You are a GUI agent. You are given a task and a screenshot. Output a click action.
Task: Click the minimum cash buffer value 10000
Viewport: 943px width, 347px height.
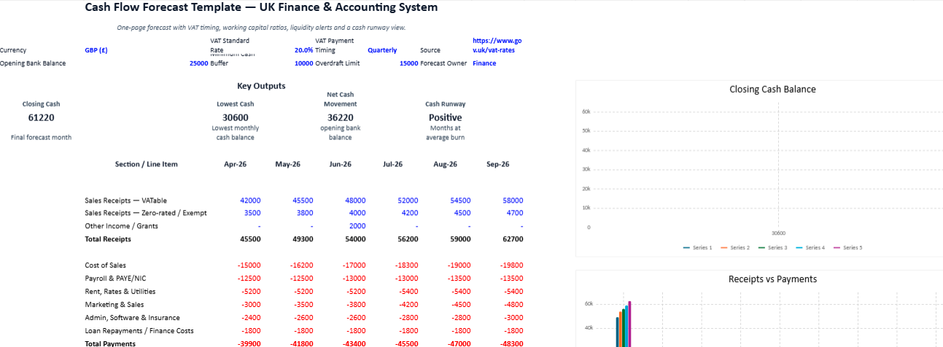tap(303, 63)
